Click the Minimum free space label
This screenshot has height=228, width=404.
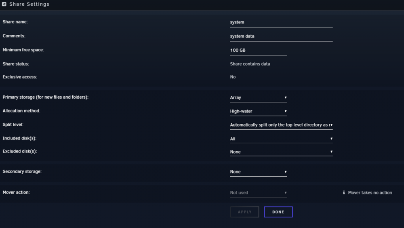click(x=23, y=50)
